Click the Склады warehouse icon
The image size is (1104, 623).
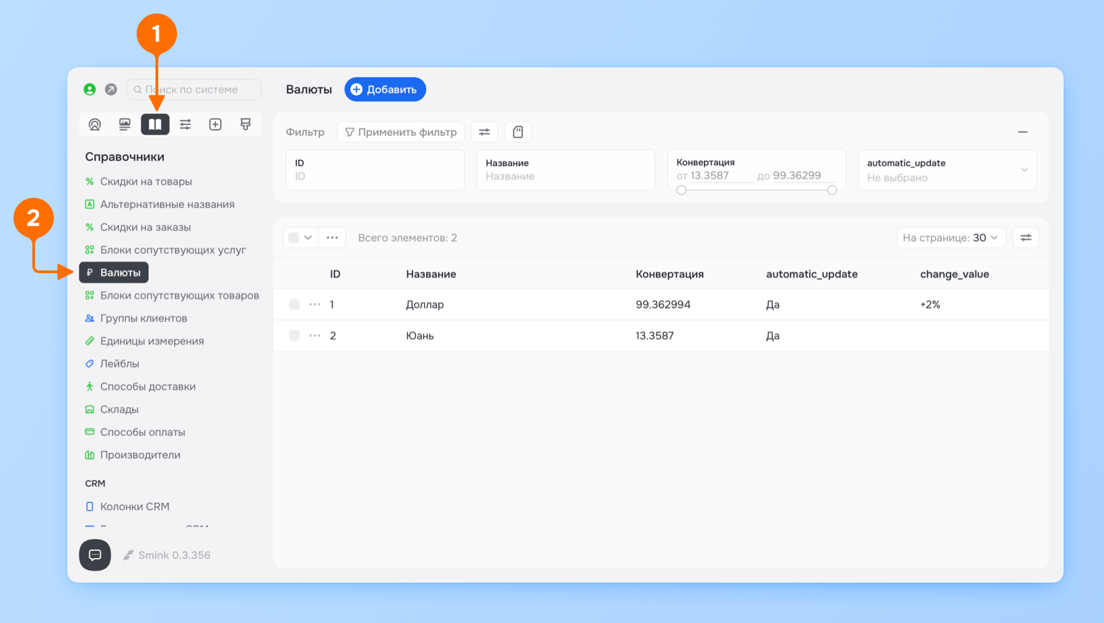click(x=90, y=409)
